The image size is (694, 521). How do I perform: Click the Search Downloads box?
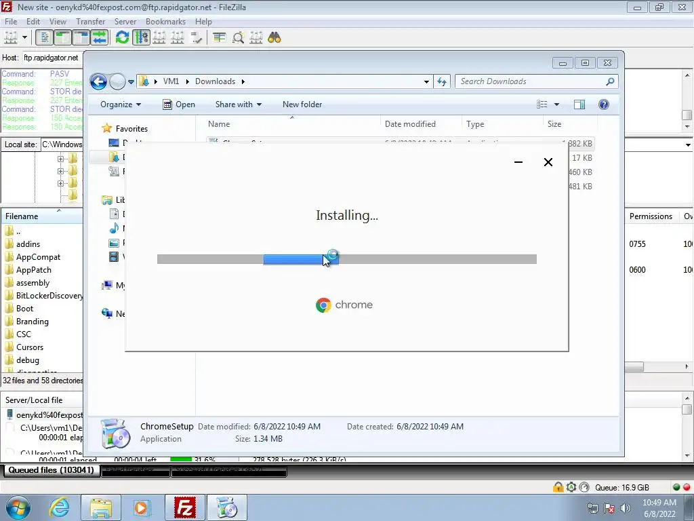pyautogui.click(x=537, y=81)
